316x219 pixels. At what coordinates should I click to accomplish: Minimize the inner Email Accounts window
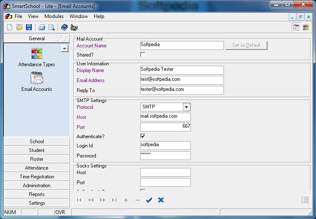[292, 17]
